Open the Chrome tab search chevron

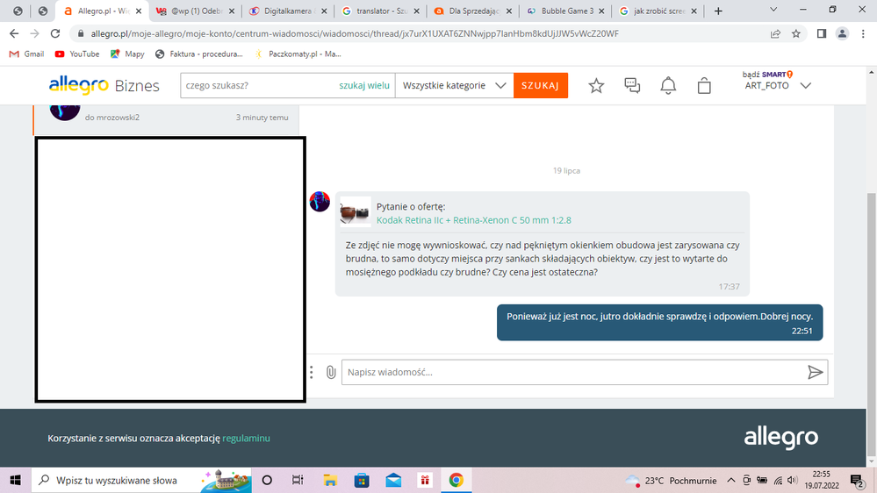[x=773, y=11]
